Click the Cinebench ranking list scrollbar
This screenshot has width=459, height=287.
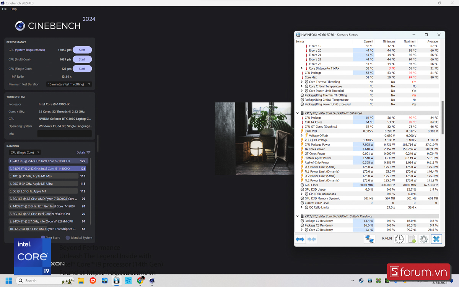pyautogui.click(x=91, y=191)
